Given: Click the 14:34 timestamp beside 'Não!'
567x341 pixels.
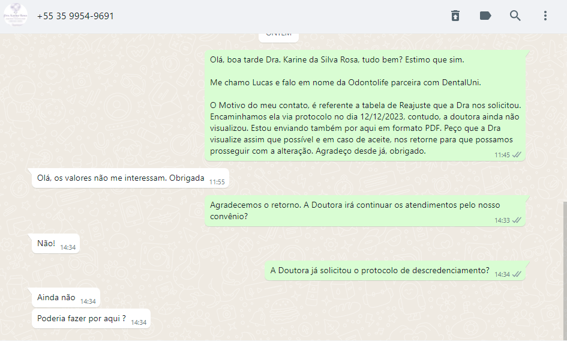Looking at the screenshot, I should coord(68,247).
